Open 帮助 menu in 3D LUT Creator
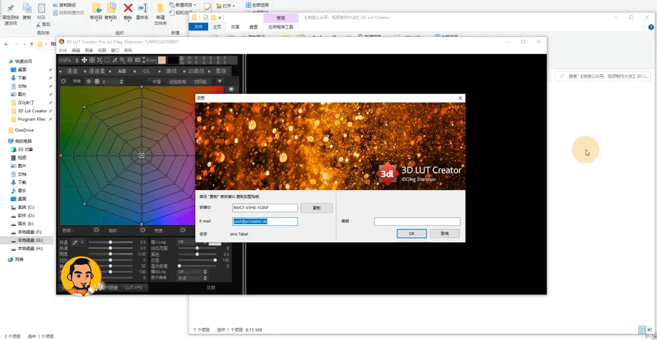 (x=128, y=50)
